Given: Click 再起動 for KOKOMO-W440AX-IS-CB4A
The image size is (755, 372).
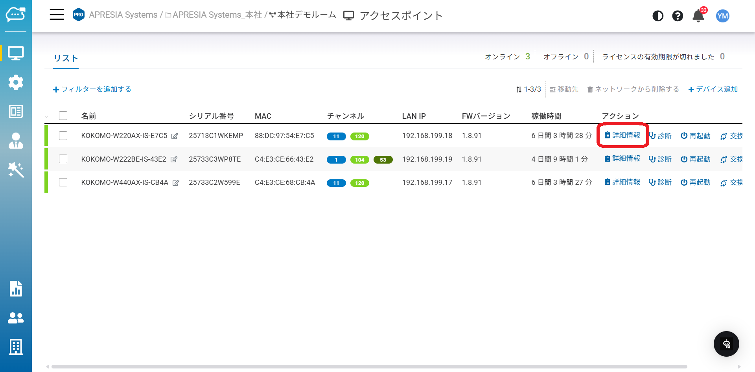Looking at the screenshot, I should tap(696, 182).
